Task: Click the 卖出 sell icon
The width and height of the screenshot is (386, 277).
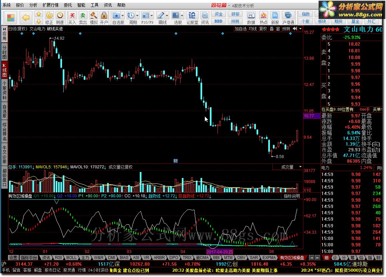Action: [83, 15]
